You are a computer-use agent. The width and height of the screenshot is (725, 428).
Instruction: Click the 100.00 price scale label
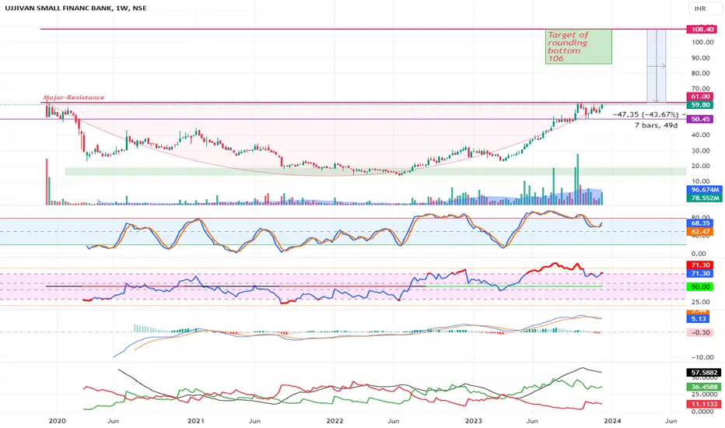point(702,42)
